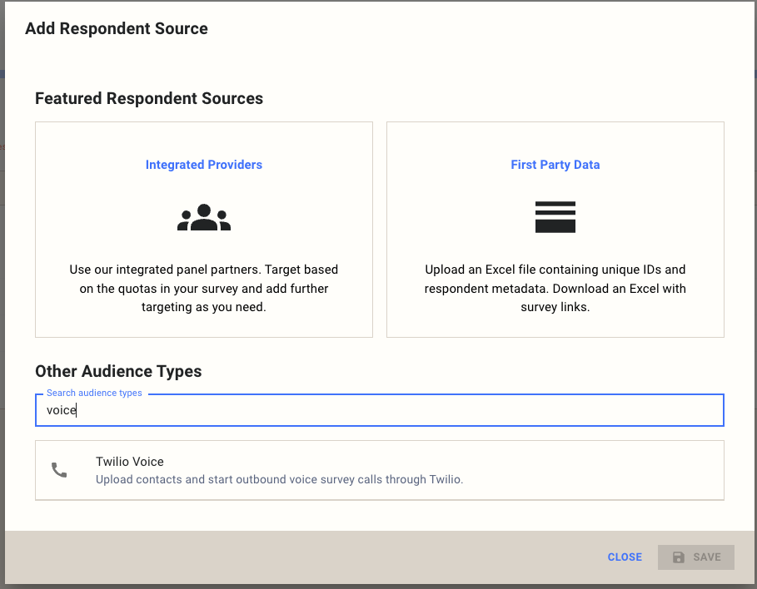Click the group silhouette icon in the left card
757x589 pixels.
click(x=203, y=216)
